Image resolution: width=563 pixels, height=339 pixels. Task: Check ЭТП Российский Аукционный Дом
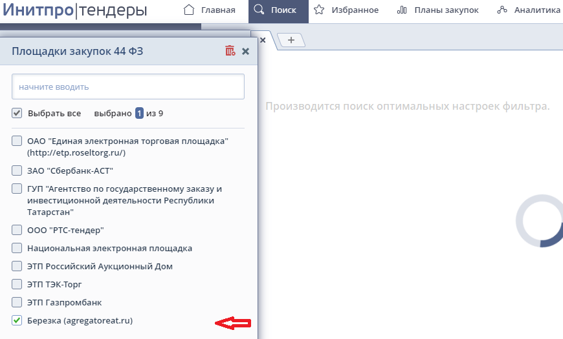[x=17, y=266]
